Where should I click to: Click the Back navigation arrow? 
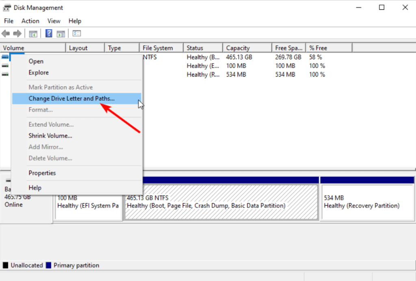pos(6,33)
